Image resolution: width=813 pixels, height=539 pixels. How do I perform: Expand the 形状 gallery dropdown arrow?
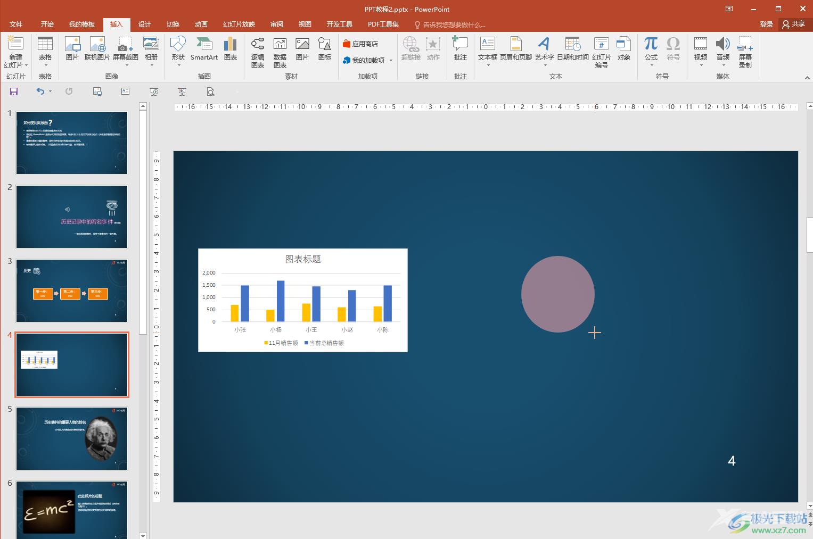click(x=179, y=65)
